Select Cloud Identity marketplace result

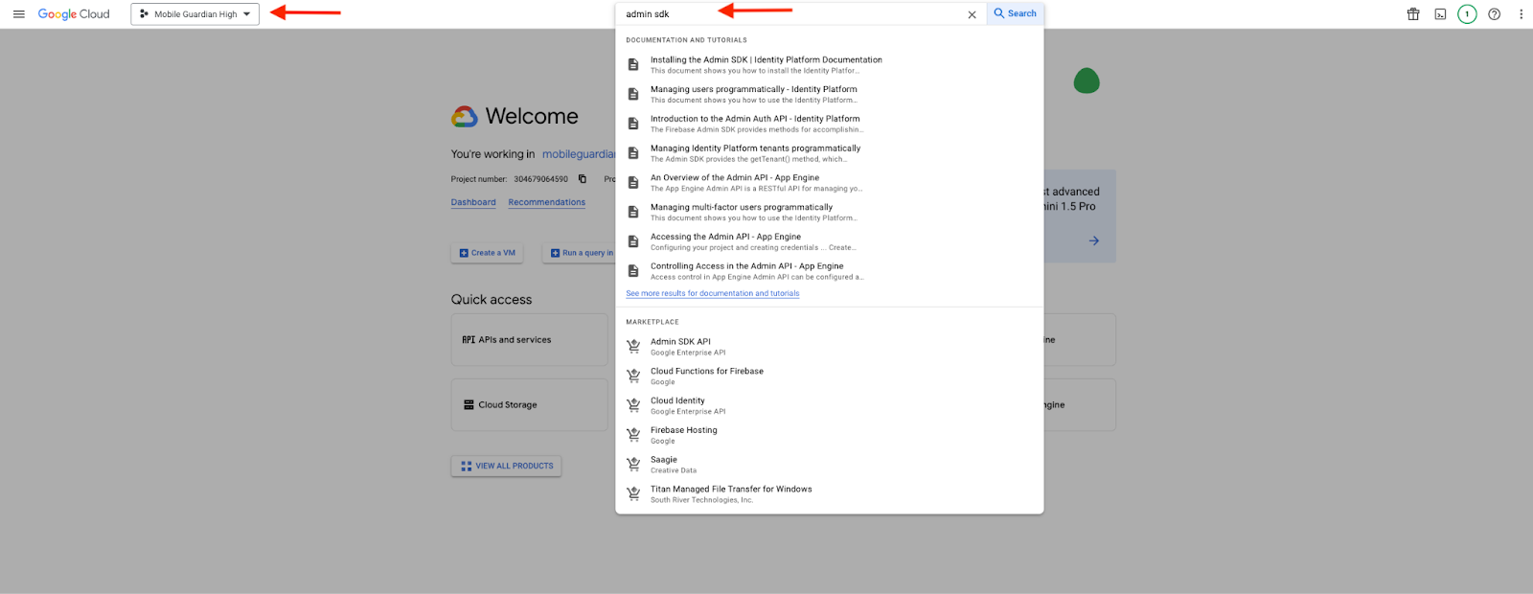point(677,401)
